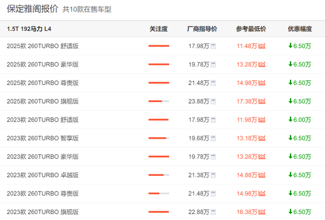325x220 pixels.
Task: Show price trend chart for 2025款 豪华版
Action: click(262, 65)
